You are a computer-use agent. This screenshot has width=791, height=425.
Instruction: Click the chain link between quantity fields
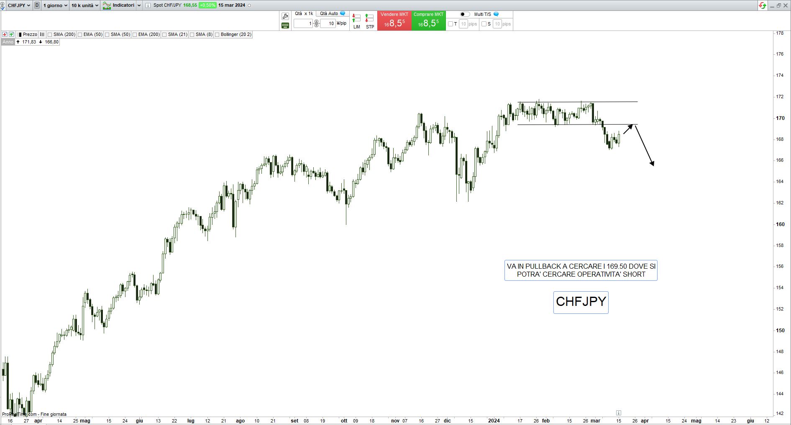(317, 23)
